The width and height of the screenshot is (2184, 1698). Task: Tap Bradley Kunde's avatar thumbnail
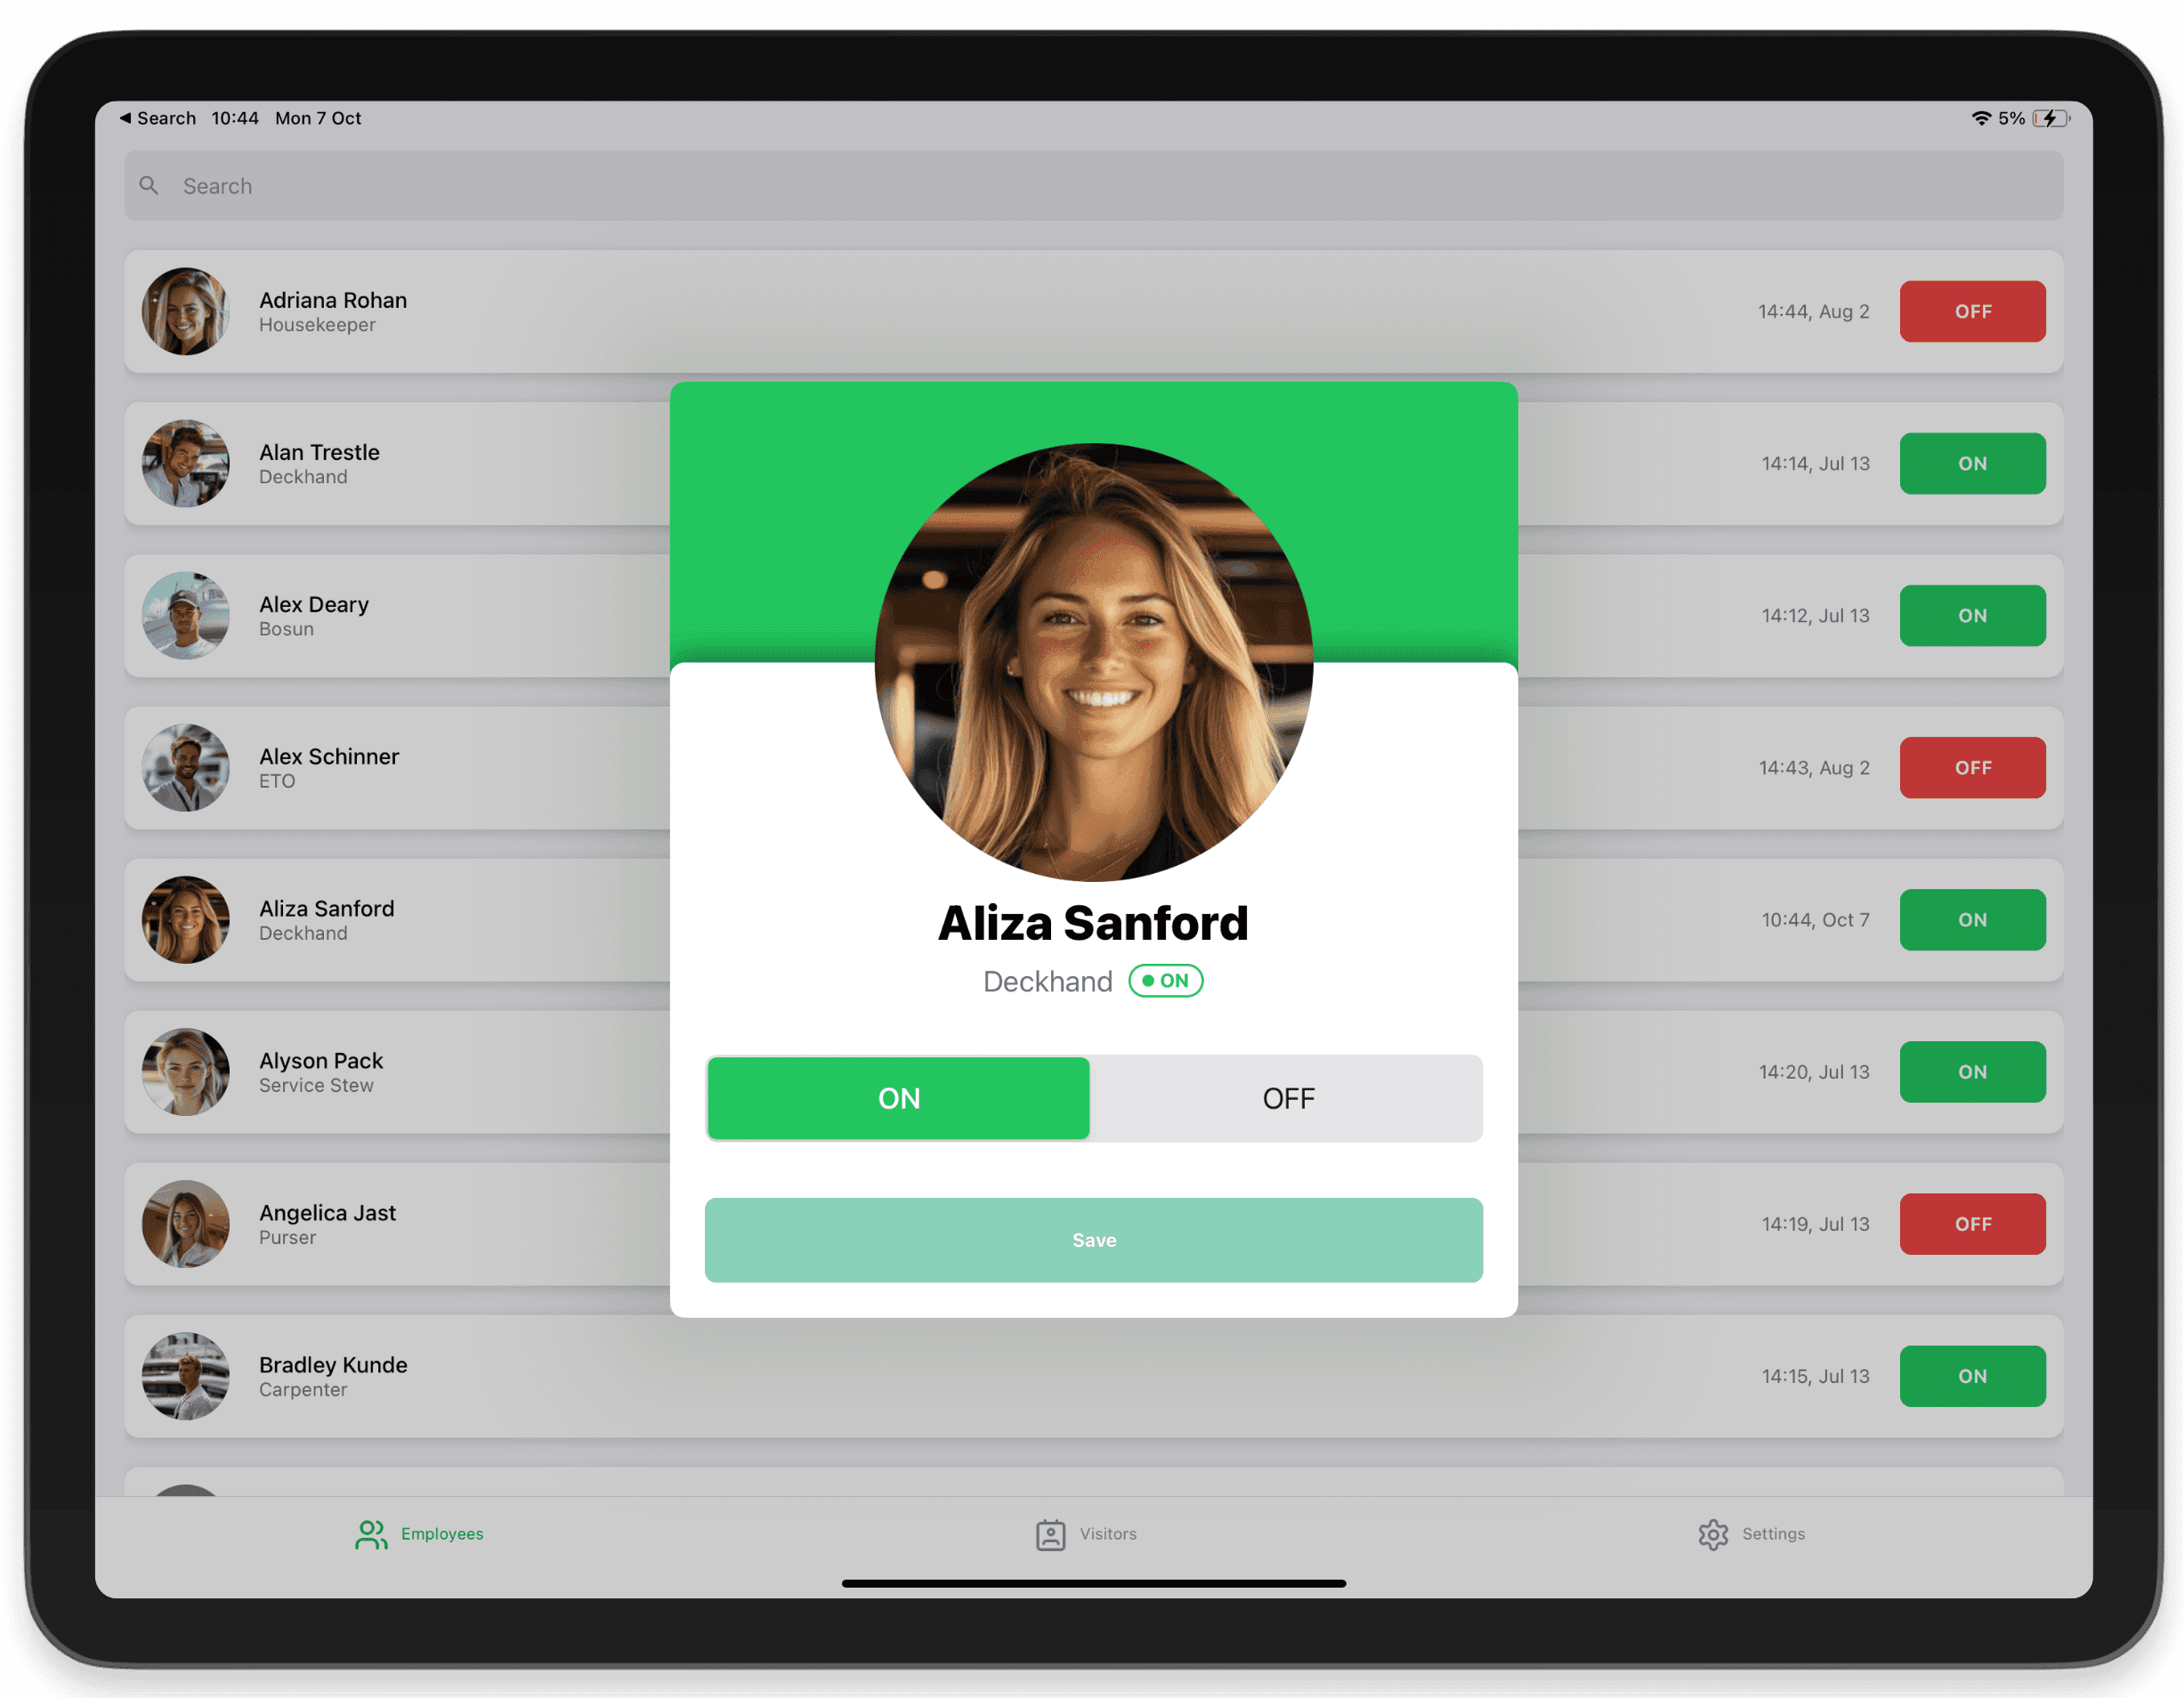click(x=182, y=1376)
